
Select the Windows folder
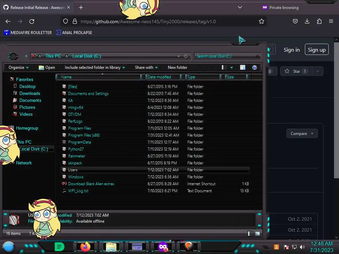tap(75, 177)
